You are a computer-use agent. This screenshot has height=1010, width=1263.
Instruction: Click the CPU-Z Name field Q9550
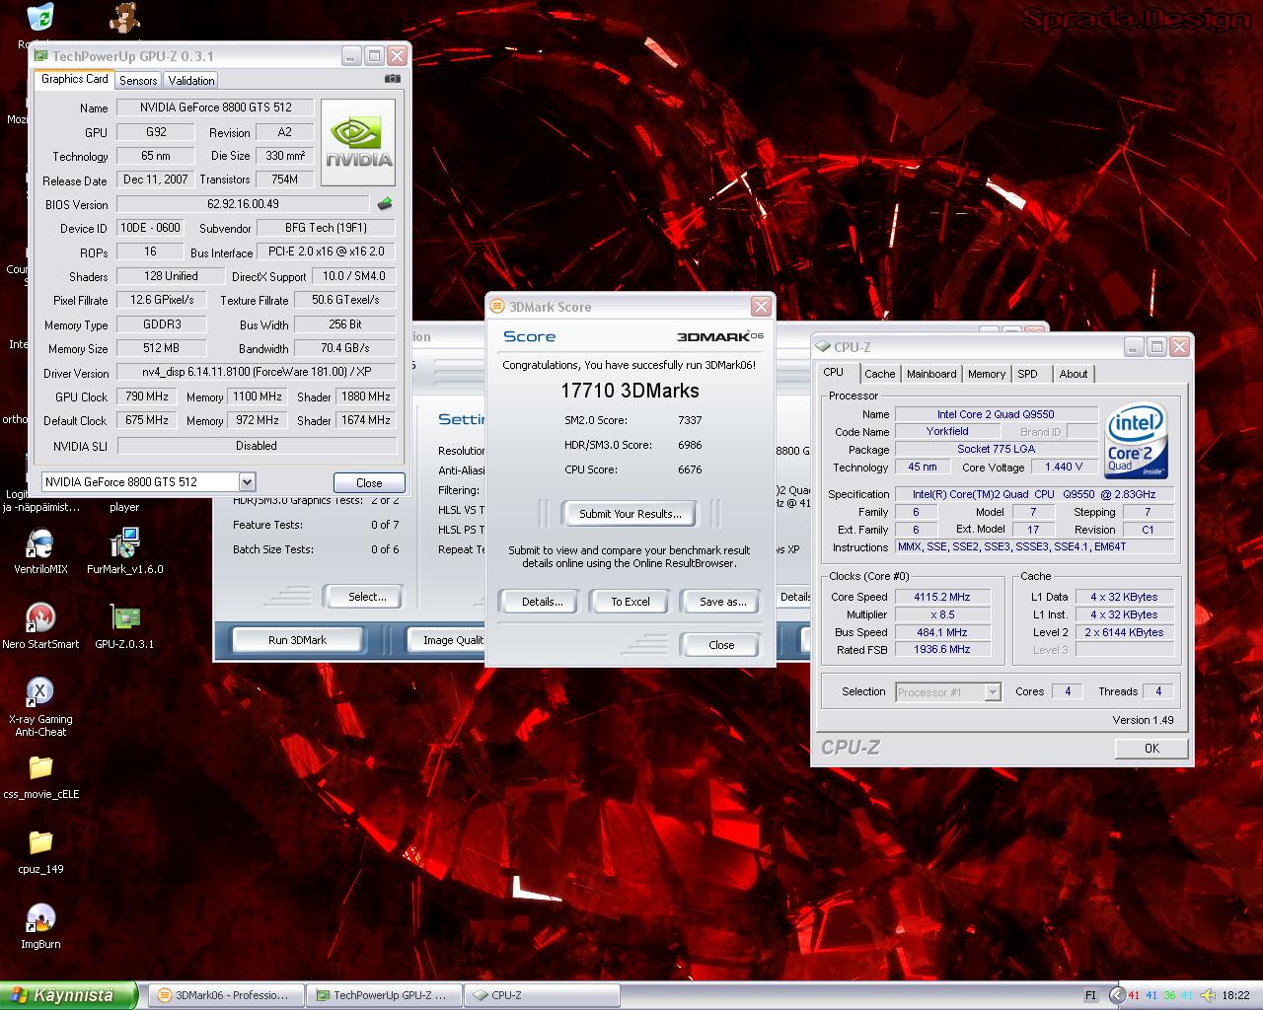tap(996, 414)
